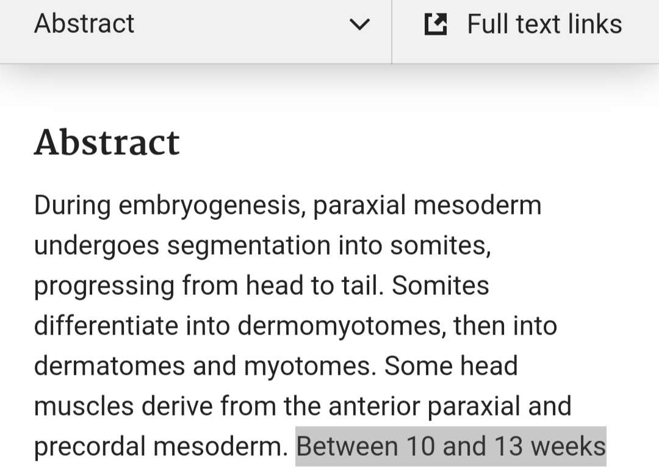
Task: Open the Full text links label
Action: pyautogui.click(x=544, y=24)
